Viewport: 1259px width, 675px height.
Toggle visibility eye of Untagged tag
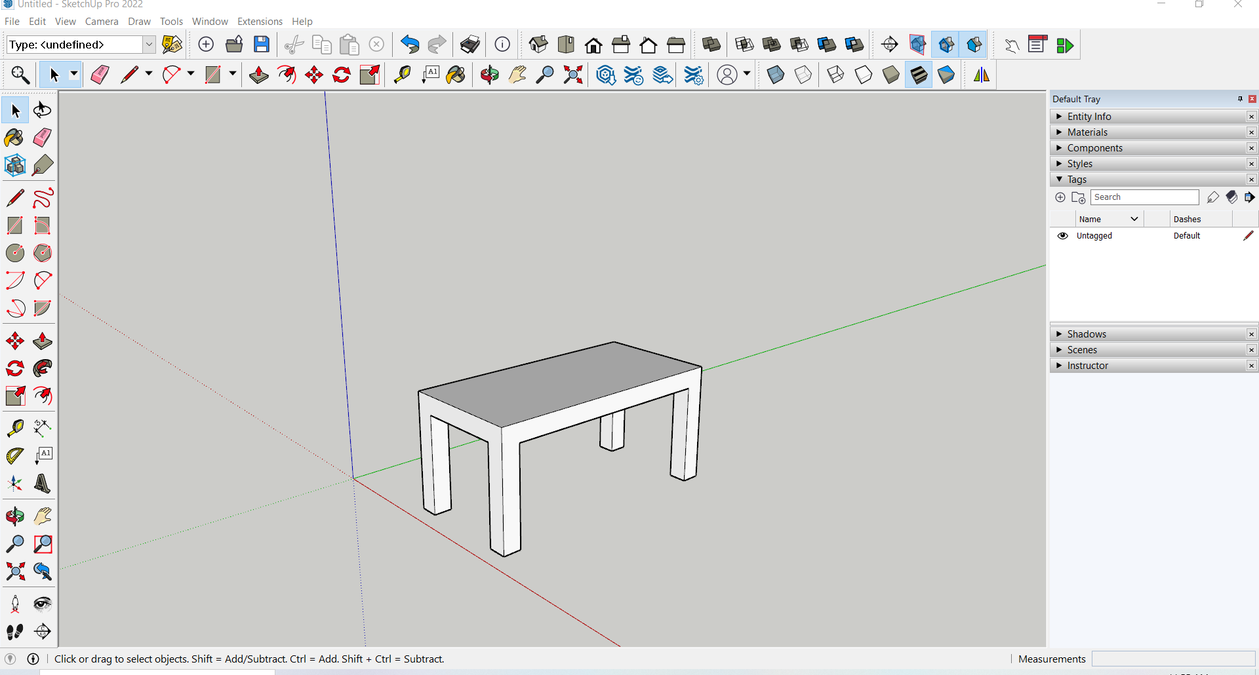pyautogui.click(x=1063, y=236)
